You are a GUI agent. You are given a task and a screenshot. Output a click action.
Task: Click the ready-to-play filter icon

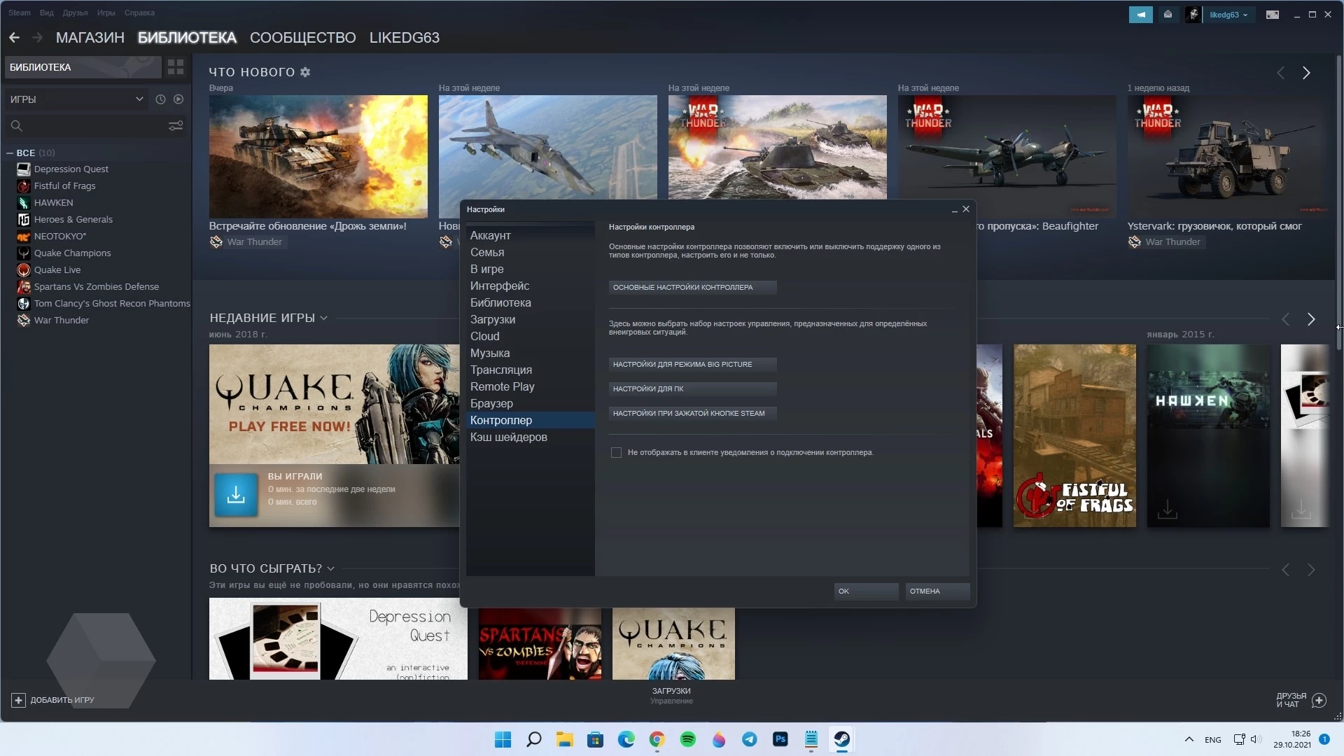[x=178, y=99]
